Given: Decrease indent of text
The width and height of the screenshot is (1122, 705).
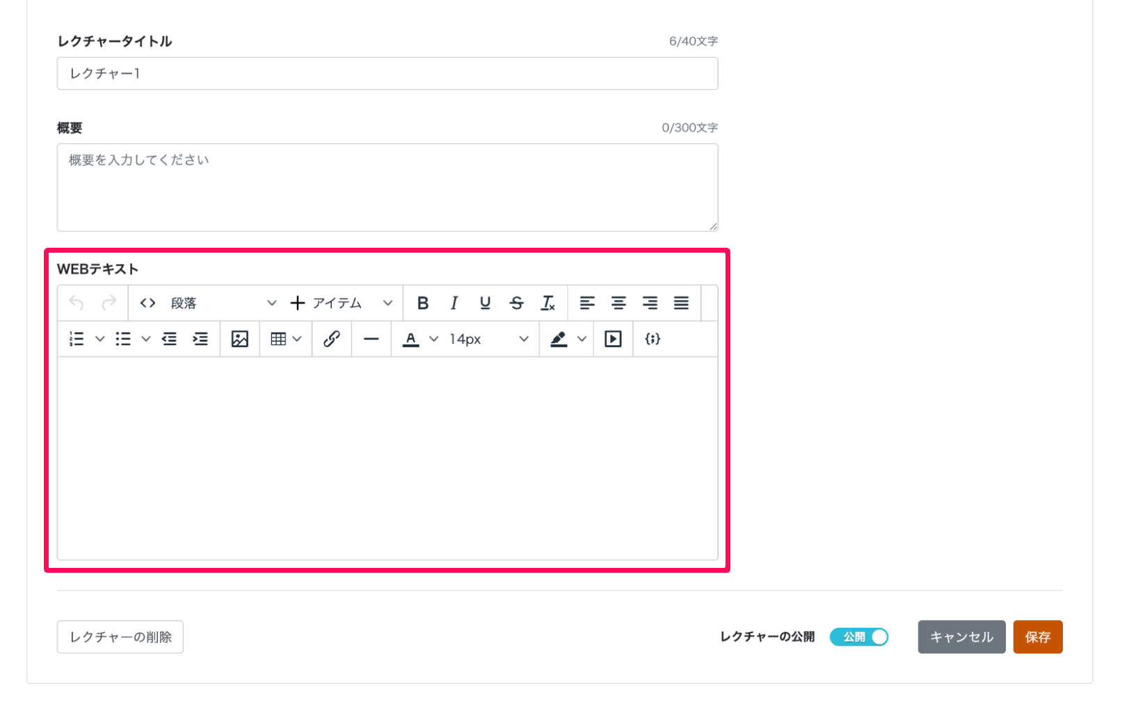Looking at the screenshot, I should pos(170,339).
